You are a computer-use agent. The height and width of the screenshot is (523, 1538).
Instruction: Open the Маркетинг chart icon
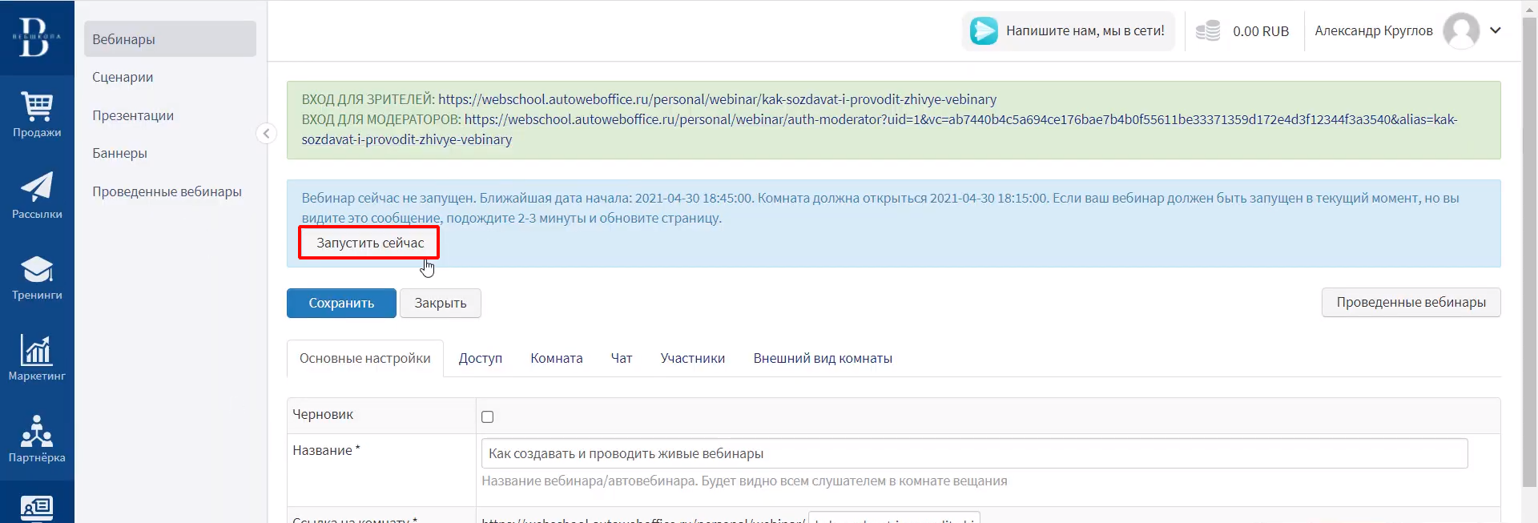pyautogui.click(x=37, y=350)
